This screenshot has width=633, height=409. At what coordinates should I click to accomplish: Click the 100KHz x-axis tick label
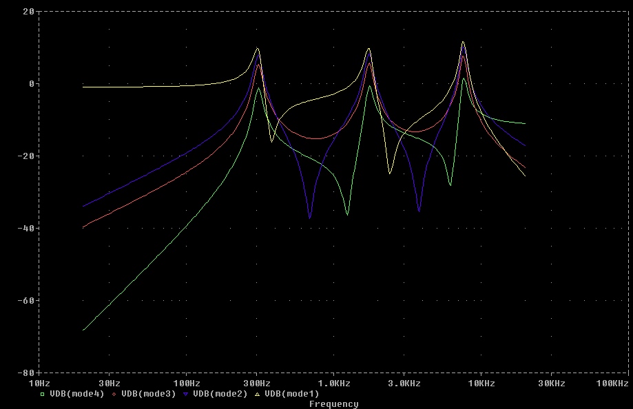click(x=612, y=383)
